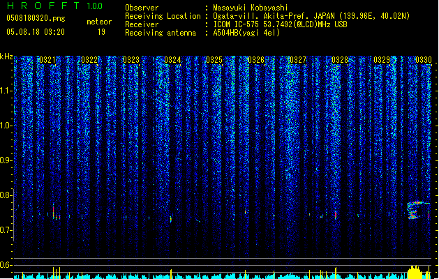This screenshot has width=439, height=279.
Task: Click the kHz axis unit label
Action: click(x=6, y=56)
